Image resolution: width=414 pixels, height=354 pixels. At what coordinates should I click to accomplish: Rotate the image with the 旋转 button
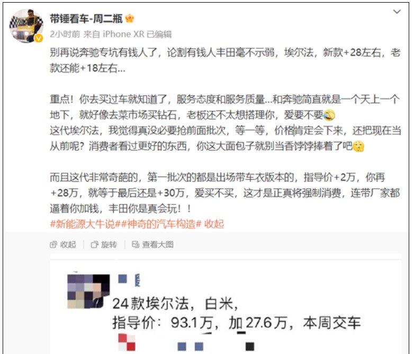[104, 244]
